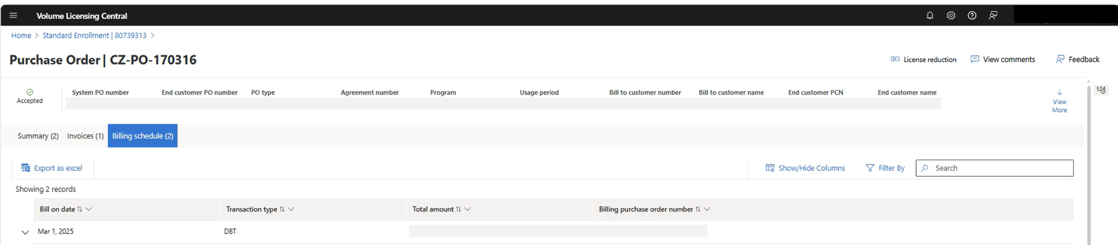Open Transaction type column dropdown chevron

(x=291, y=209)
